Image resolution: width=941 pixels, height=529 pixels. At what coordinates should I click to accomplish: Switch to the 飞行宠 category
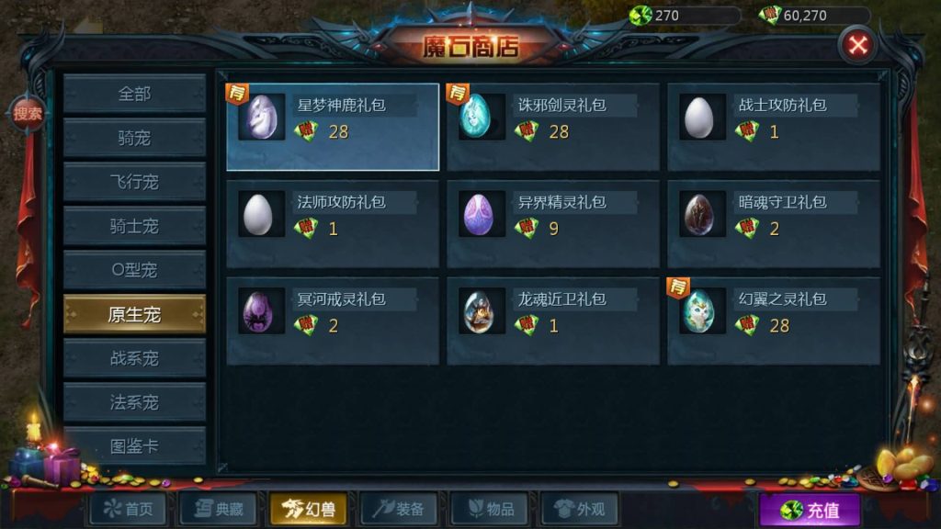(134, 182)
